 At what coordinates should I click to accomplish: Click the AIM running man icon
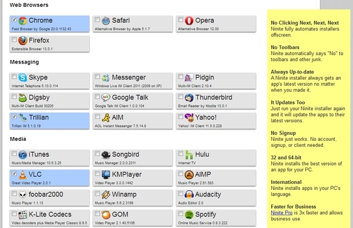(106, 117)
